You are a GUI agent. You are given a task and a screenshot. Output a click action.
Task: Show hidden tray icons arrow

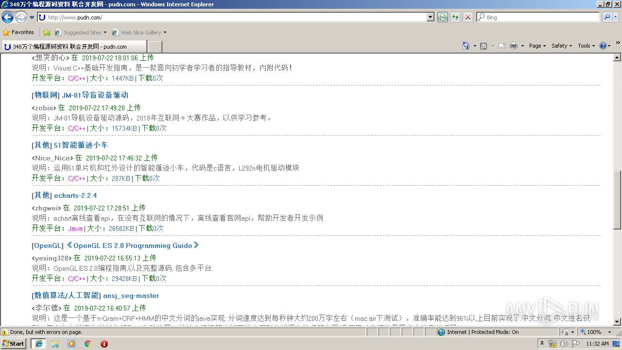tap(542, 344)
